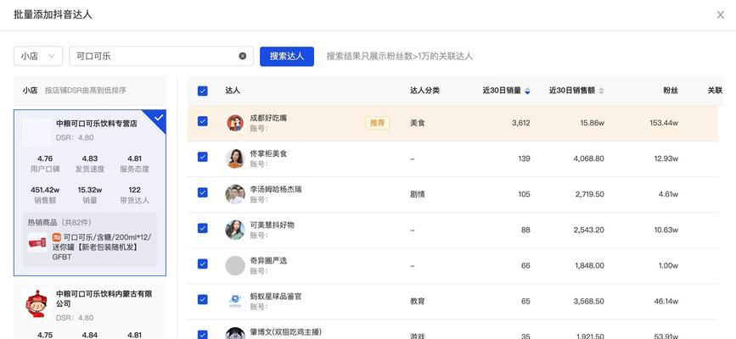Click the sales amount 4,068.80
The image size is (736, 339).
pyautogui.click(x=588, y=158)
